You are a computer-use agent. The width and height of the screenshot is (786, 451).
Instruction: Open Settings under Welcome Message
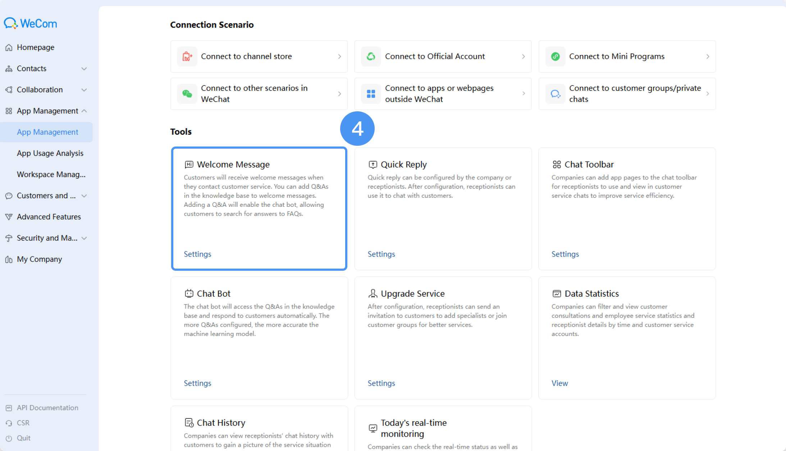[197, 254]
